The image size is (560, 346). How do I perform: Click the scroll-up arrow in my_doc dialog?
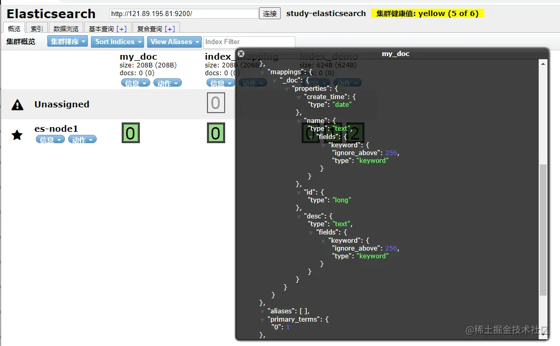tap(543, 64)
